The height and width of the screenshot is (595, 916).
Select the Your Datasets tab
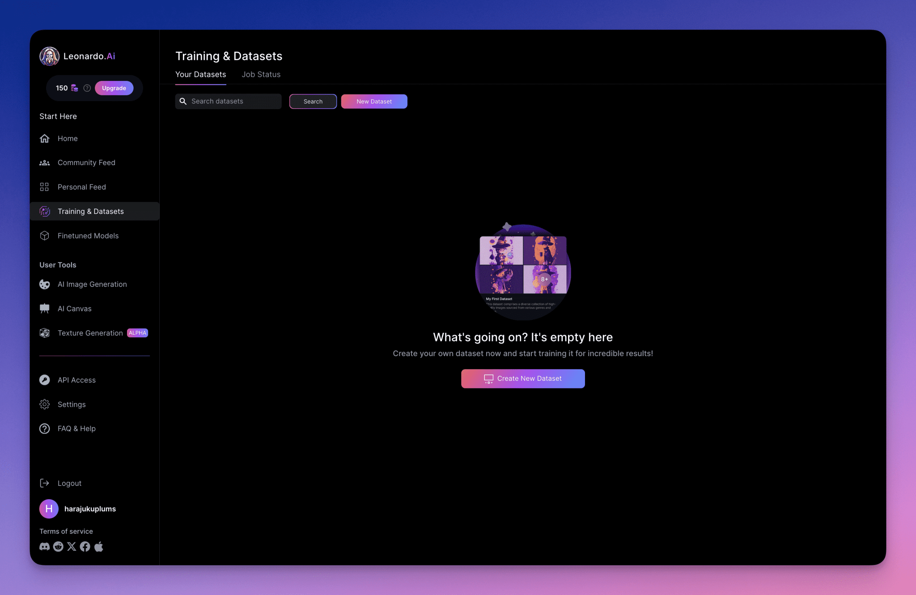tap(200, 75)
